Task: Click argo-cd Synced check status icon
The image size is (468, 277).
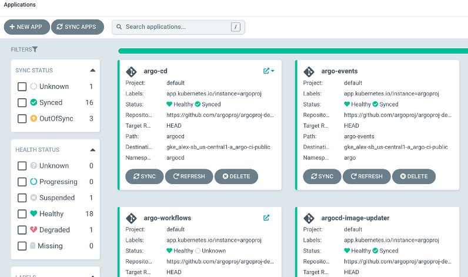Action: [198, 104]
